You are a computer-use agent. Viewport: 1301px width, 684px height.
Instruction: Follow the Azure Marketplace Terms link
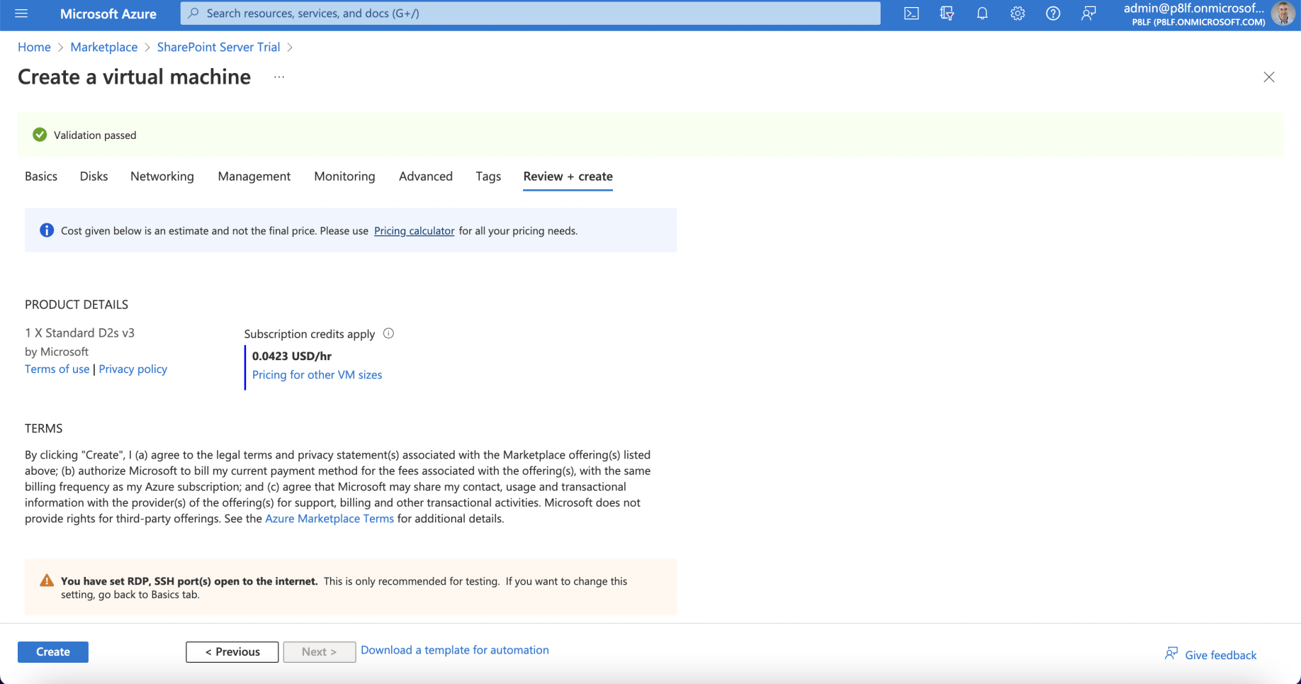click(x=330, y=519)
